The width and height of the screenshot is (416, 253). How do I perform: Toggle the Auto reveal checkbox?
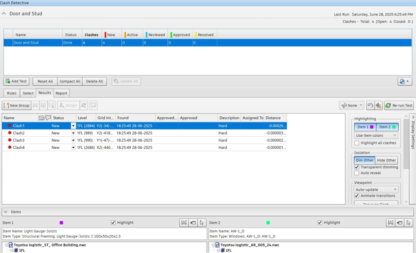tap(356, 173)
